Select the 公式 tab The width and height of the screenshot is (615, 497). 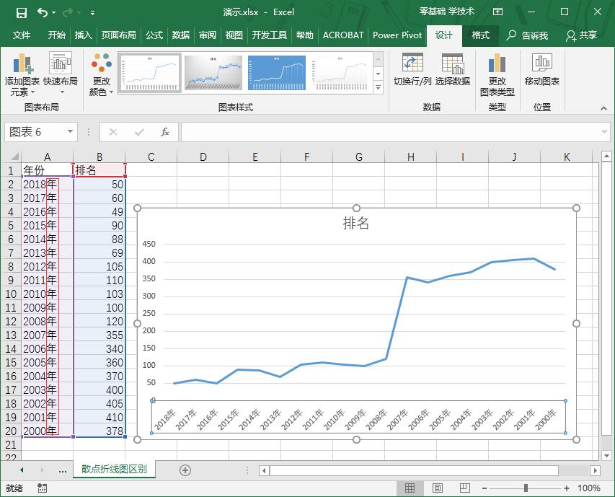point(154,35)
